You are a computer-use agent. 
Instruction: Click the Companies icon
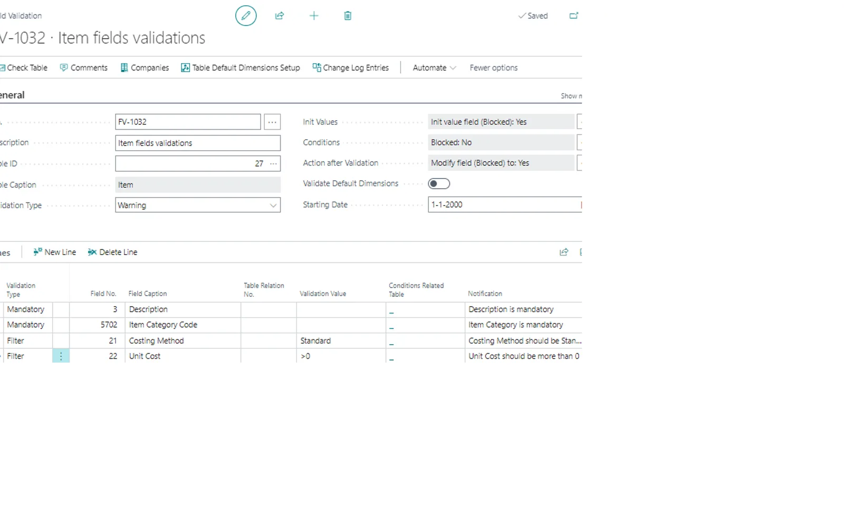[124, 67]
